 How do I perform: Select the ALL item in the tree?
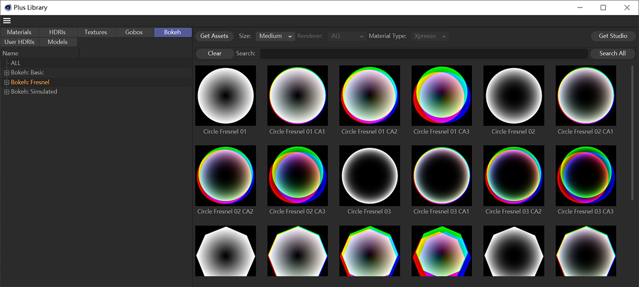pos(16,63)
